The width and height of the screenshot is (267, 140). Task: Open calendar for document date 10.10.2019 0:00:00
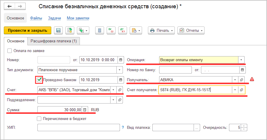pyautogui.click(x=121, y=60)
